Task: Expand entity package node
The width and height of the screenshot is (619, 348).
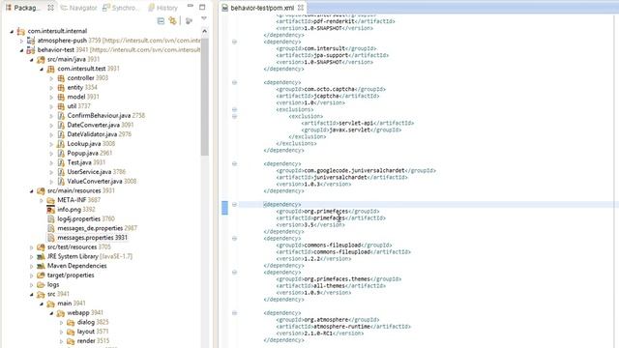Action: [51, 88]
